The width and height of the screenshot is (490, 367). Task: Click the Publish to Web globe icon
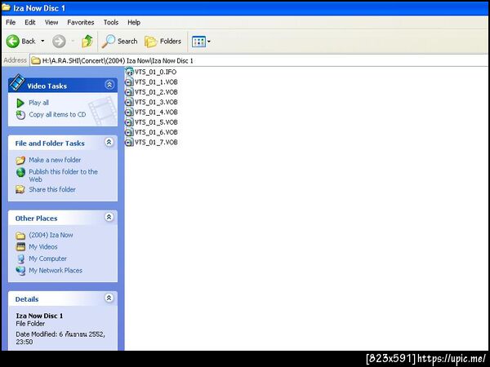click(x=20, y=172)
